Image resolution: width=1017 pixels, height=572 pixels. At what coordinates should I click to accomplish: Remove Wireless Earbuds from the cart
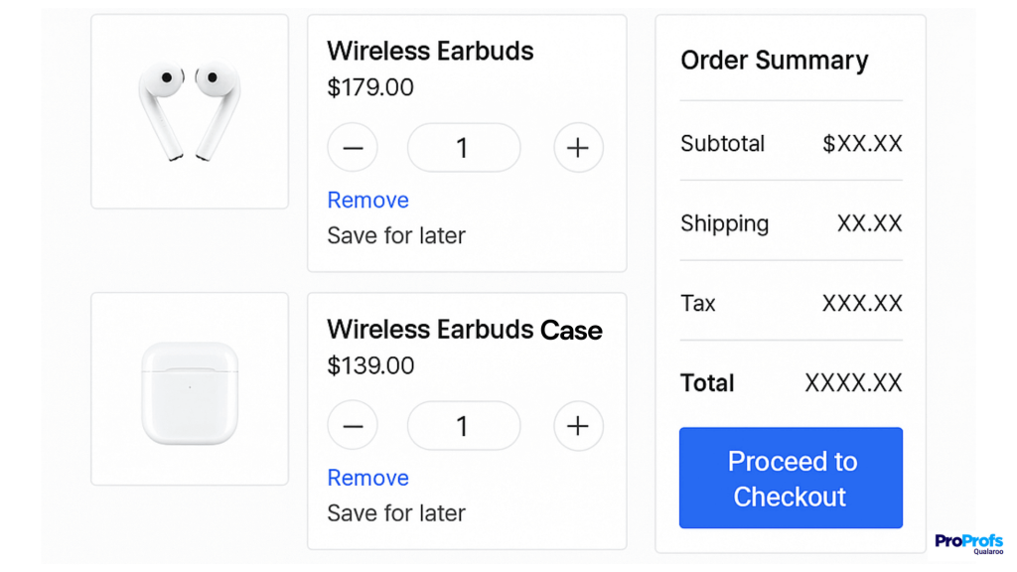click(x=367, y=200)
